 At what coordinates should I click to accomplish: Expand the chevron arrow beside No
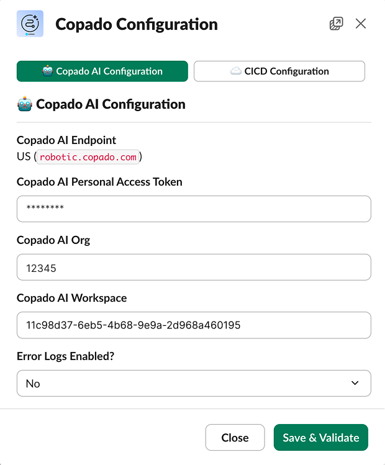pyautogui.click(x=355, y=383)
